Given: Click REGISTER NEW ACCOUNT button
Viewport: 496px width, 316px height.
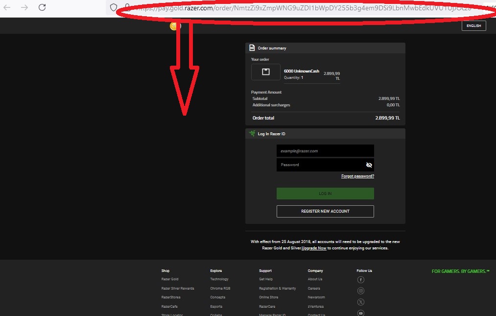Looking at the screenshot, I should point(325,211).
